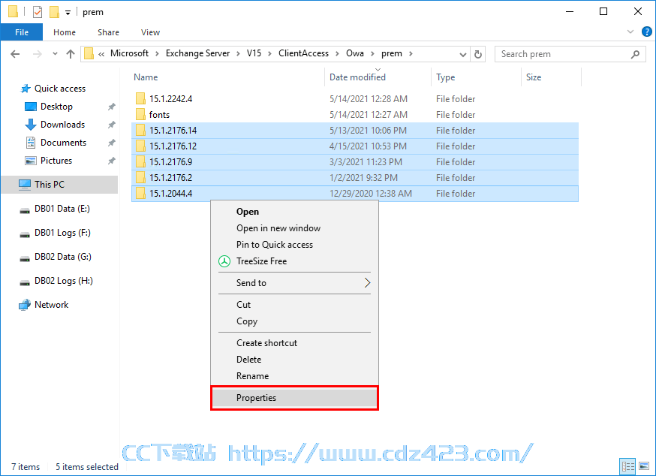Open DB02 Data (G:) drive
This screenshot has width=656, height=476.
click(x=63, y=257)
